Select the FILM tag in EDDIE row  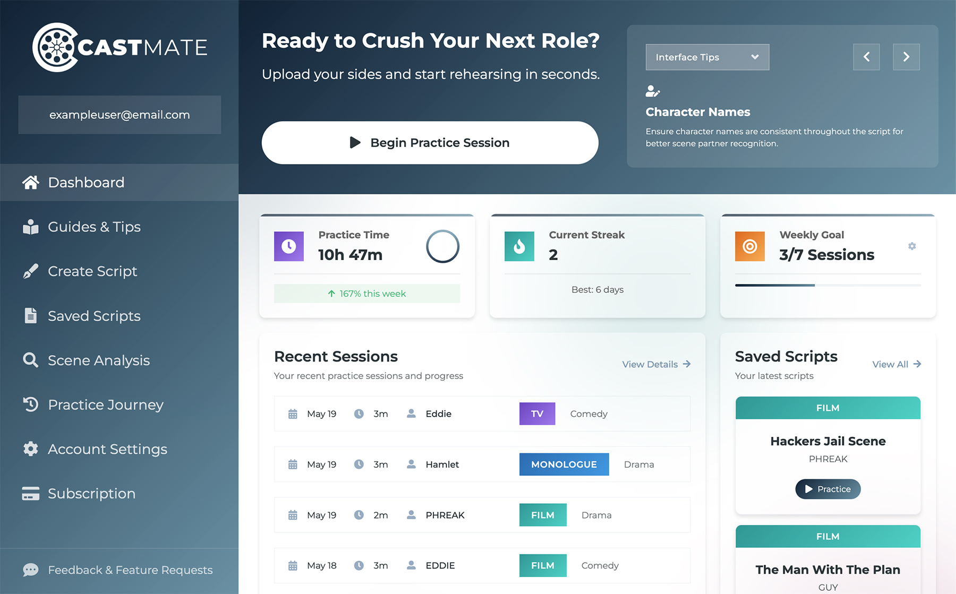(543, 566)
